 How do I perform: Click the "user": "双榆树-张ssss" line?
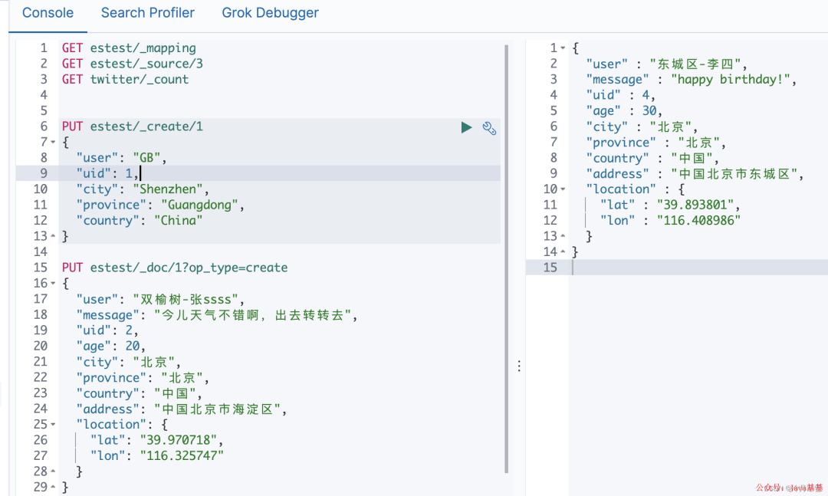pyautogui.click(x=160, y=299)
